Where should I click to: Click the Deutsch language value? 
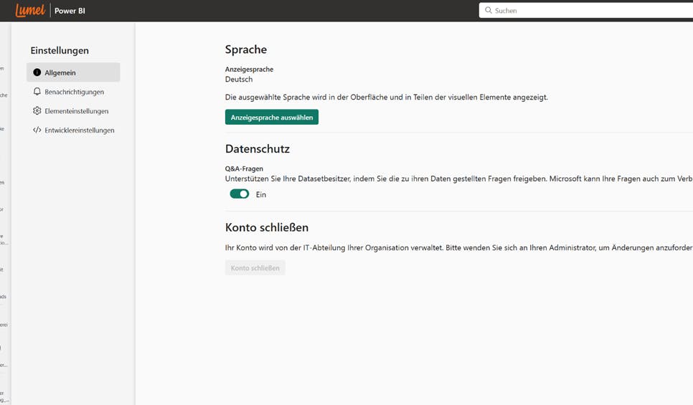point(239,79)
